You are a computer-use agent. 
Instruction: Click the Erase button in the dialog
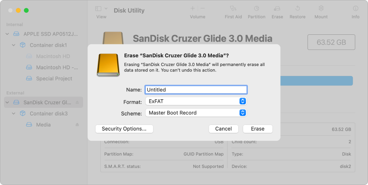click(x=257, y=128)
